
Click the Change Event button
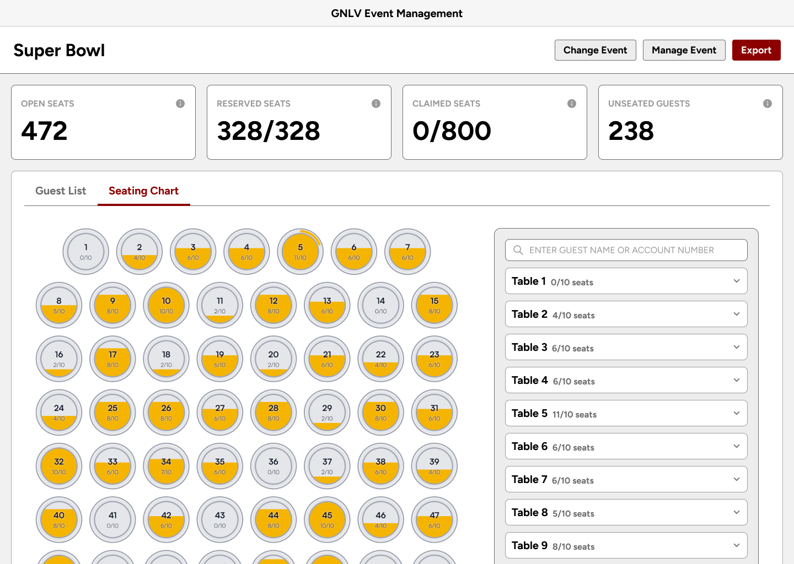tap(595, 50)
